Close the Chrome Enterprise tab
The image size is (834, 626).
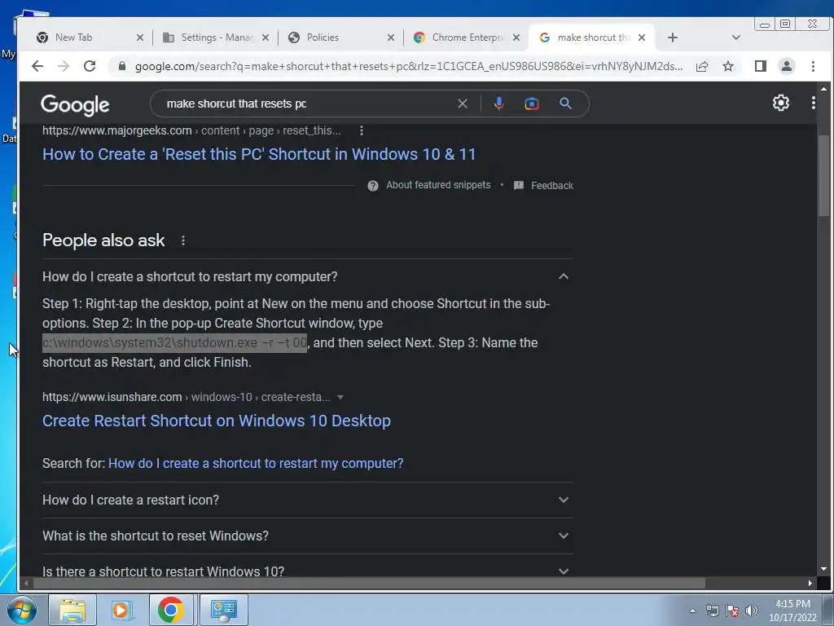(x=516, y=37)
